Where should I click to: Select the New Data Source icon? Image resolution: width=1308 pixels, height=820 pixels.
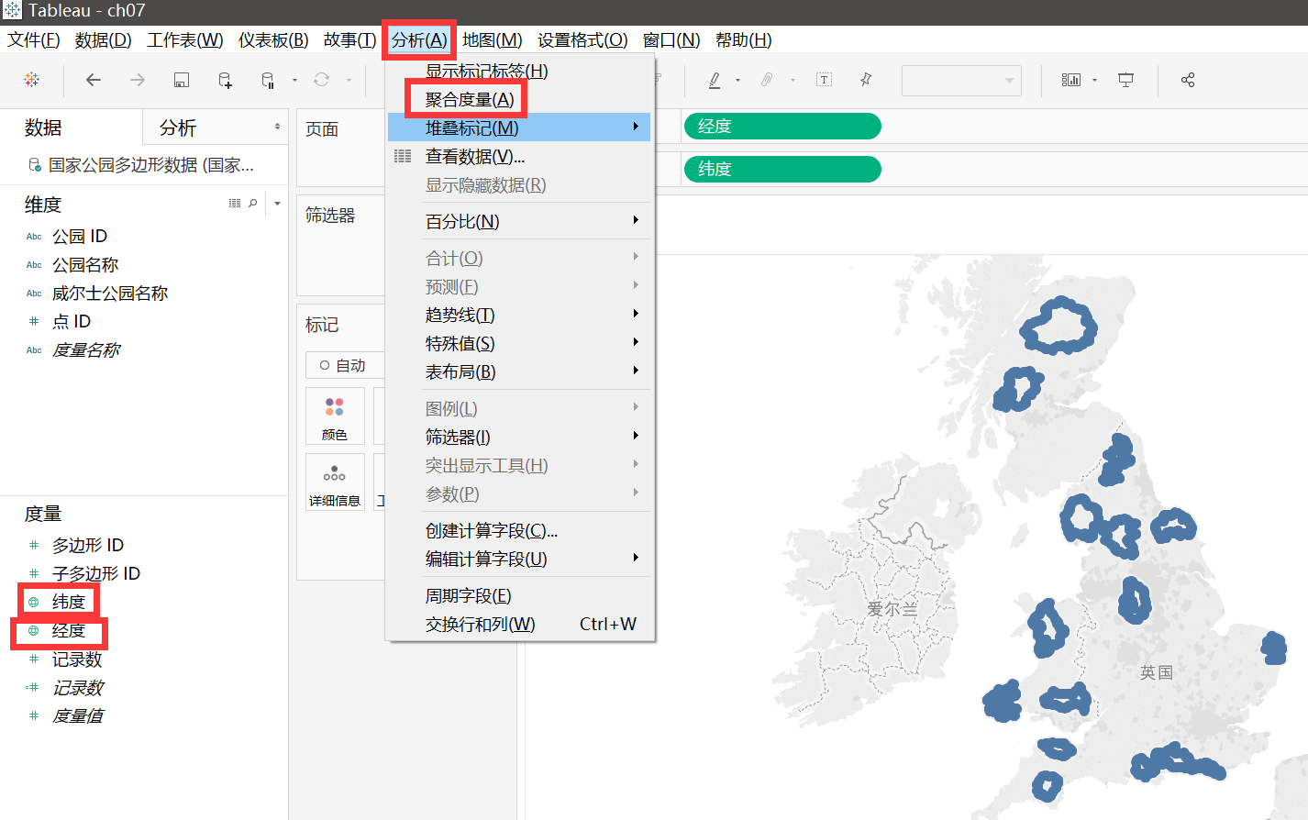click(225, 80)
